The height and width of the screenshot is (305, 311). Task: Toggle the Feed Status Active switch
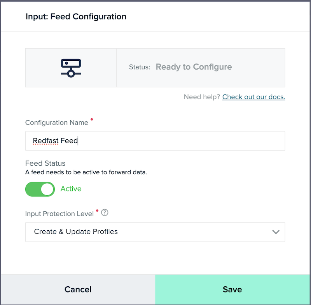[x=40, y=189]
